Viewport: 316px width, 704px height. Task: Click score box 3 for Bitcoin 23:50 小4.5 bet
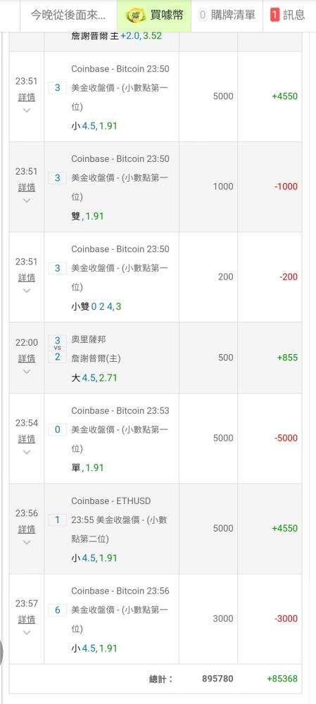pyautogui.click(x=58, y=87)
